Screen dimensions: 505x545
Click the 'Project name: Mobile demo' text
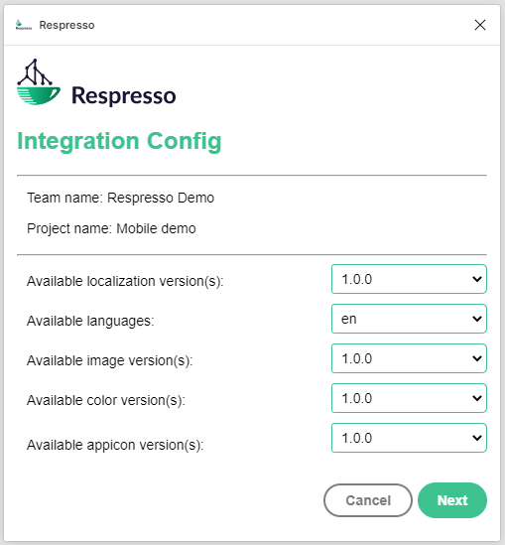tap(111, 228)
